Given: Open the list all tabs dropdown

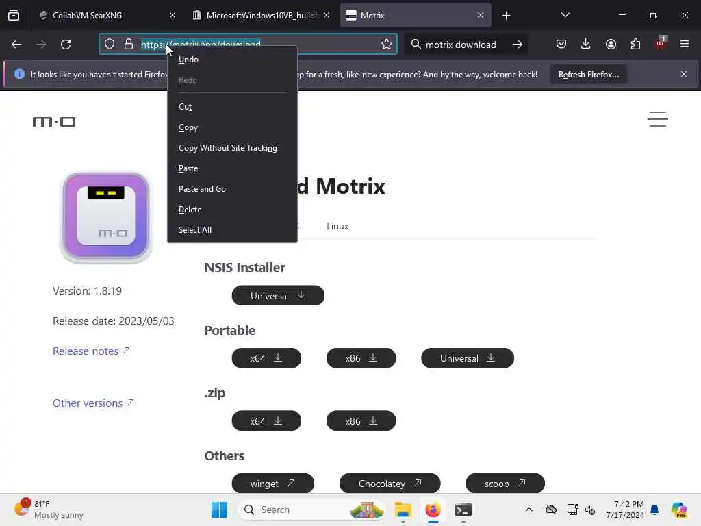Looking at the screenshot, I should click(x=565, y=15).
